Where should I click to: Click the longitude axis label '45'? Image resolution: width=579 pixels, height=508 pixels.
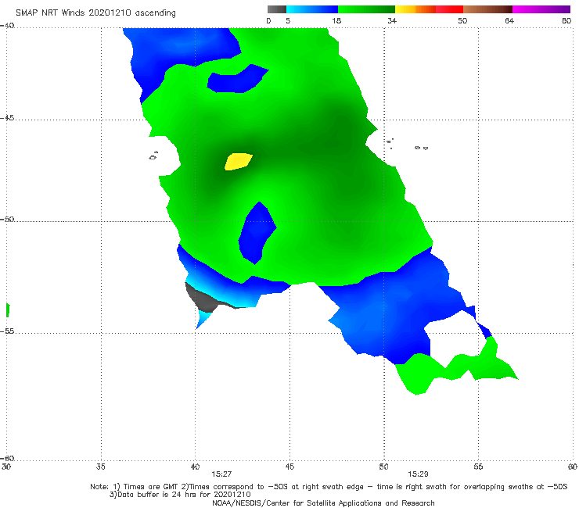[289, 467]
